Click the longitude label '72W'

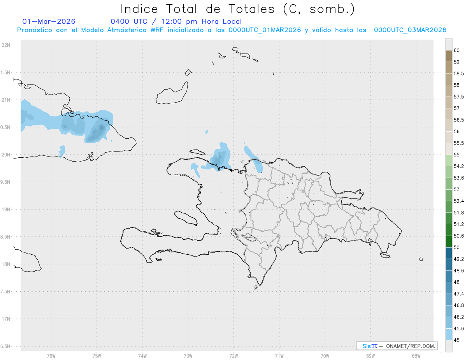[x=233, y=356]
